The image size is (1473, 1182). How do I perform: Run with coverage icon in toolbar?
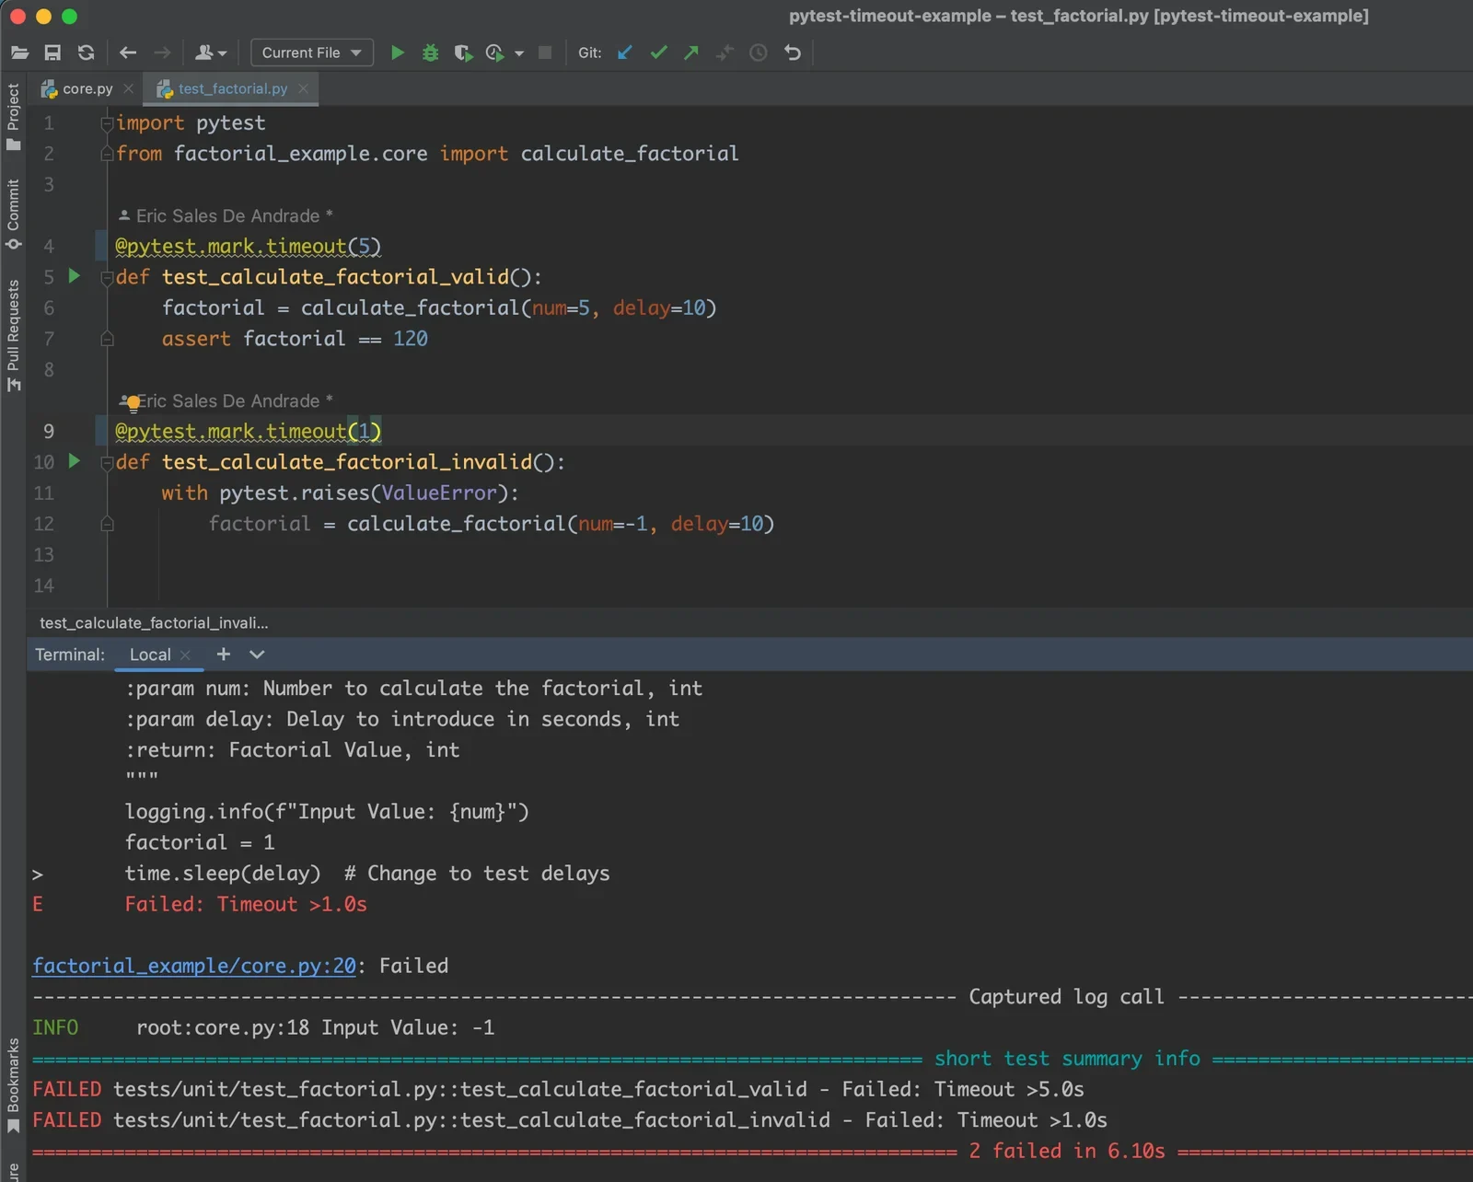(x=463, y=52)
